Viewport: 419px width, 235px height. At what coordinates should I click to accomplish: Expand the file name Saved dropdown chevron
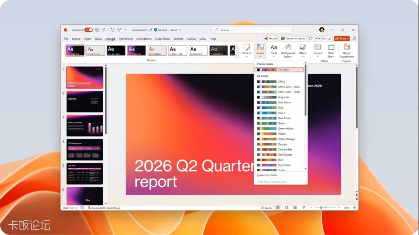pyautogui.click(x=180, y=30)
